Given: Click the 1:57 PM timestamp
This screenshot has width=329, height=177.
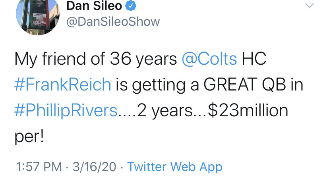Looking at the screenshot, I should pyautogui.click(x=39, y=167).
